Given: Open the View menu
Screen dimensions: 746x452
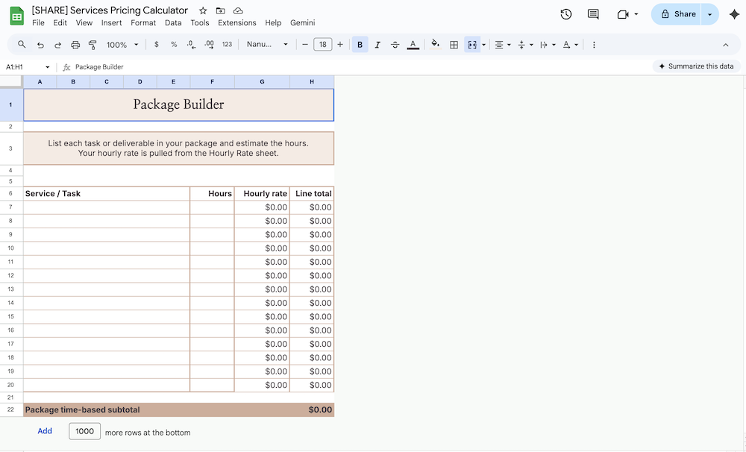Looking at the screenshot, I should pos(84,23).
